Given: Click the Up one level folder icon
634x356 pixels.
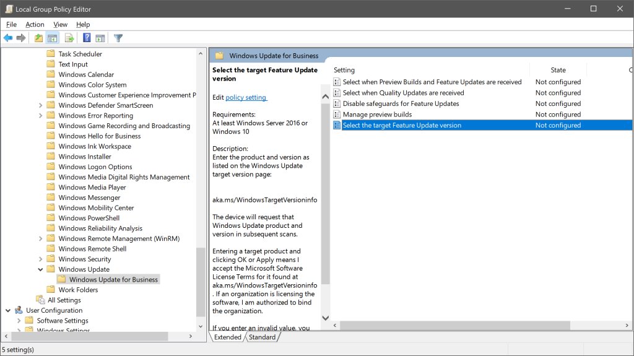Looking at the screenshot, I should (x=38, y=38).
